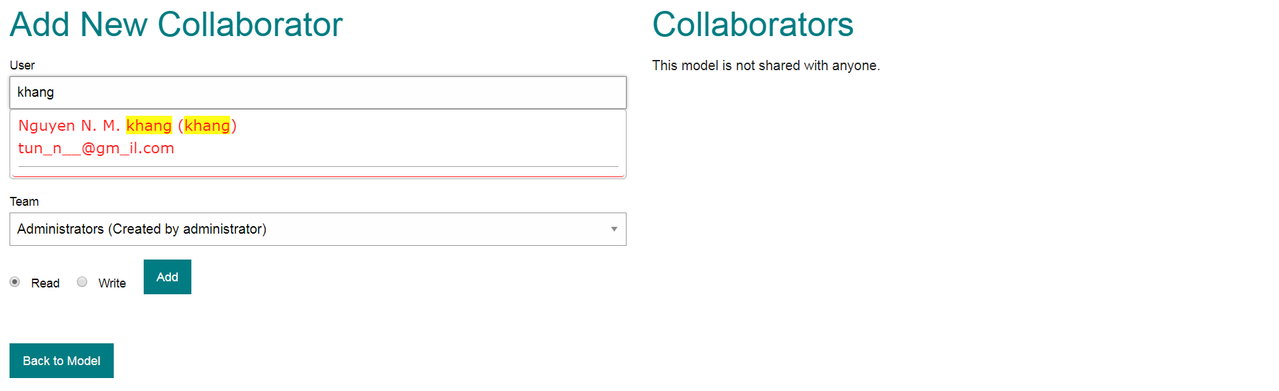This screenshot has width=1279, height=391.
Task: Go Back to Model
Action: click(x=61, y=361)
